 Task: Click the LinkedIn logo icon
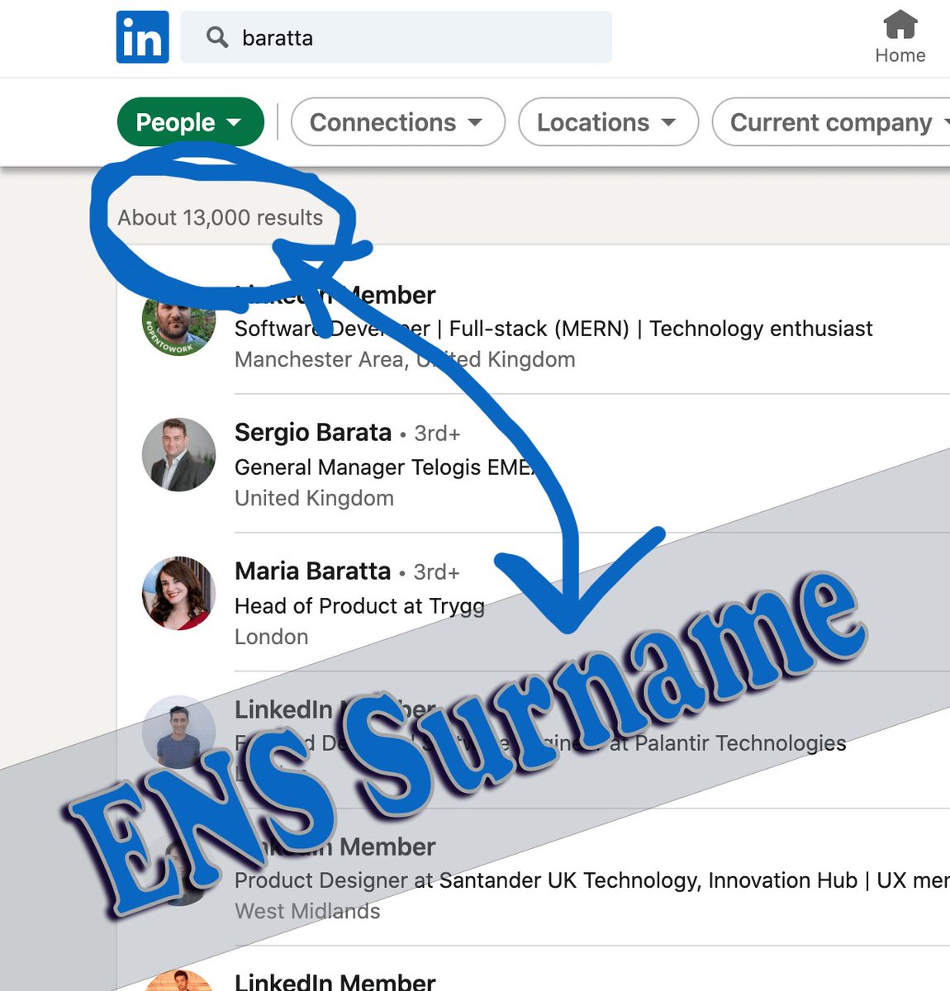[x=142, y=37]
